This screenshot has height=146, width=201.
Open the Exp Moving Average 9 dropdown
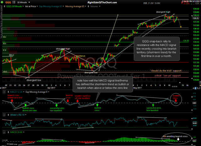click(x=49, y=92)
